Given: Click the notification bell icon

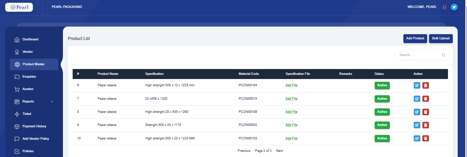Looking at the screenshot, I should (x=445, y=7).
